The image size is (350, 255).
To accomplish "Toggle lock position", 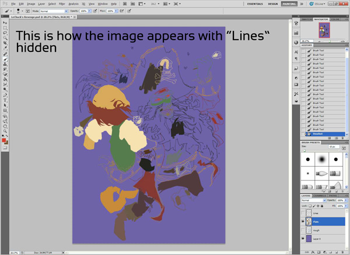I will 318,206.
